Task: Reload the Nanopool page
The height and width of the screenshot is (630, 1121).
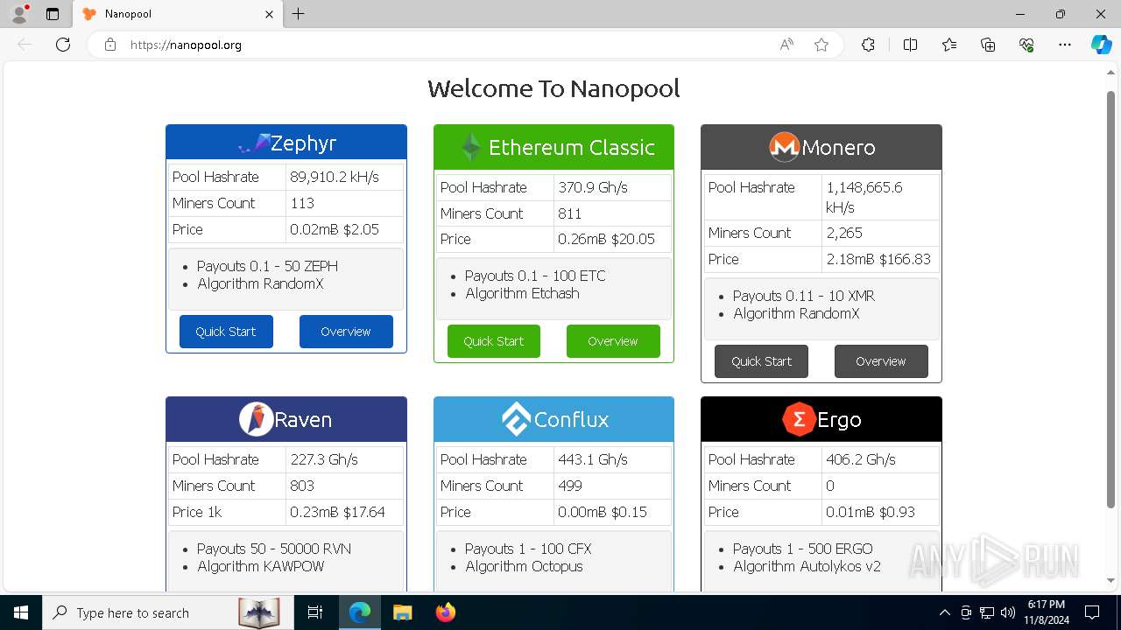Action: pyautogui.click(x=63, y=45)
